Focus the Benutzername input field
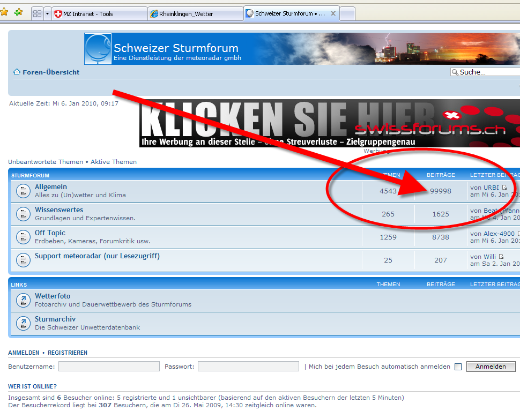Viewport: 520px width, 411px height. coord(109,366)
